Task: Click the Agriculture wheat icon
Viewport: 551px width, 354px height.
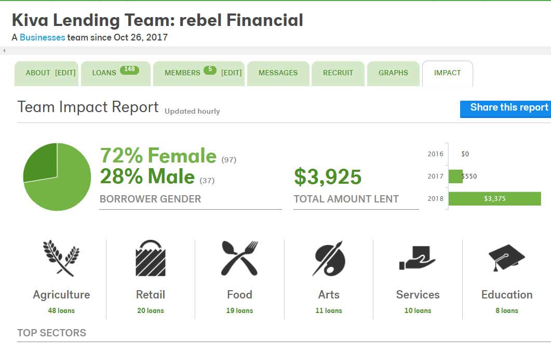Action: click(x=61, y=258)
